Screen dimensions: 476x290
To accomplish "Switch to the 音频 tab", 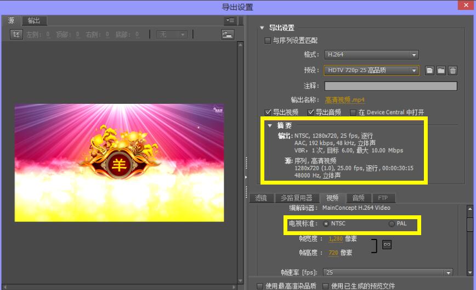I will pyautogui.click(x=358, y=198).
